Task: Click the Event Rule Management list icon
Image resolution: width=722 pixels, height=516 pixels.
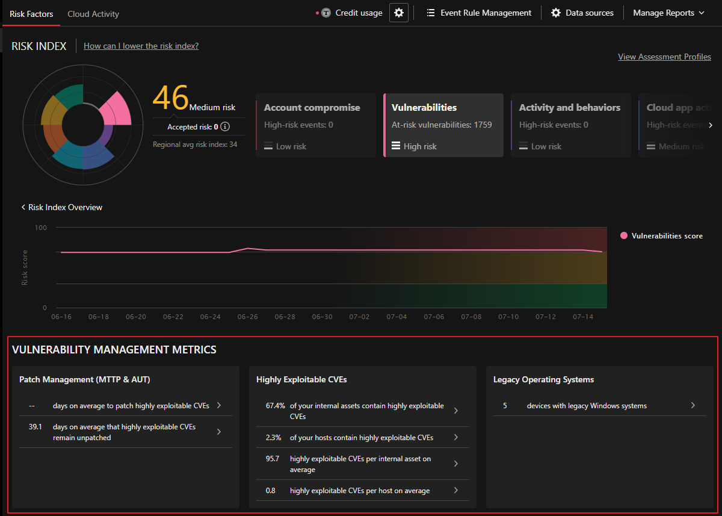Action: coord(431,13)
